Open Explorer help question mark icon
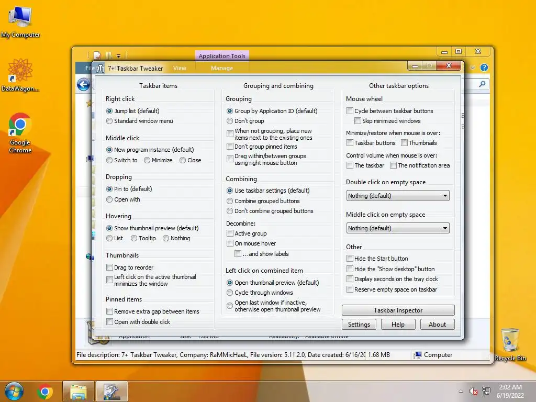536x402 pixels. point(484,68)
